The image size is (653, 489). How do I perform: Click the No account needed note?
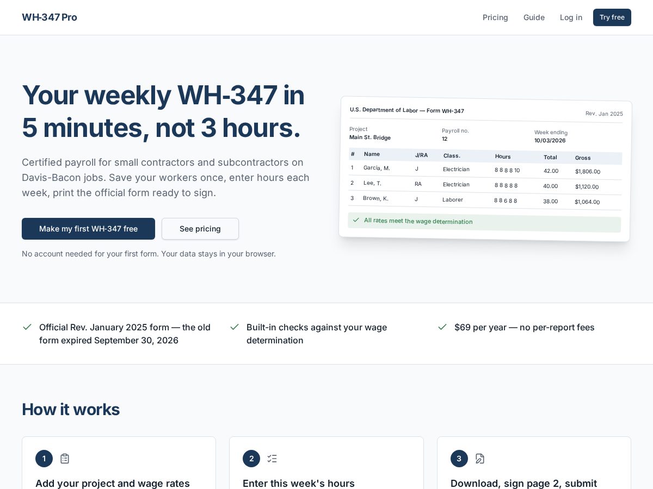point(149,254)
